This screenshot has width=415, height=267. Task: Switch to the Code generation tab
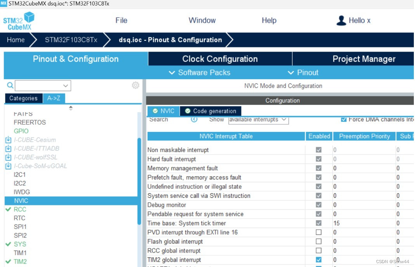[x=210, y=111]
